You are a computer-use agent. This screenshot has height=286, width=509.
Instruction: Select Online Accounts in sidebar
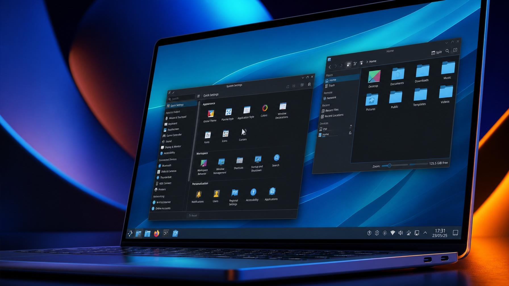[161, 208]
